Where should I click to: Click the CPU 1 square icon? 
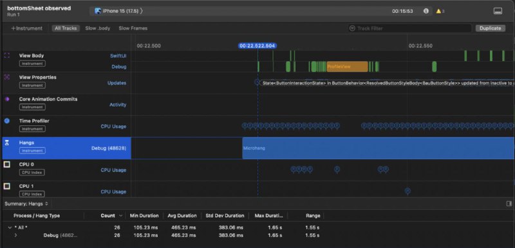pos(7,186)
